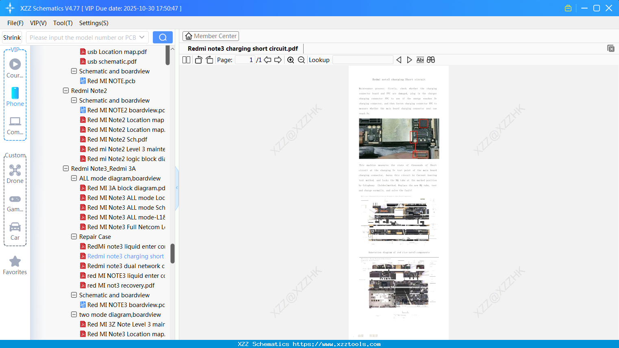The image size is (619, 348).
Task: Jump to previous lookup result triangle
Action: coord(399,60)
